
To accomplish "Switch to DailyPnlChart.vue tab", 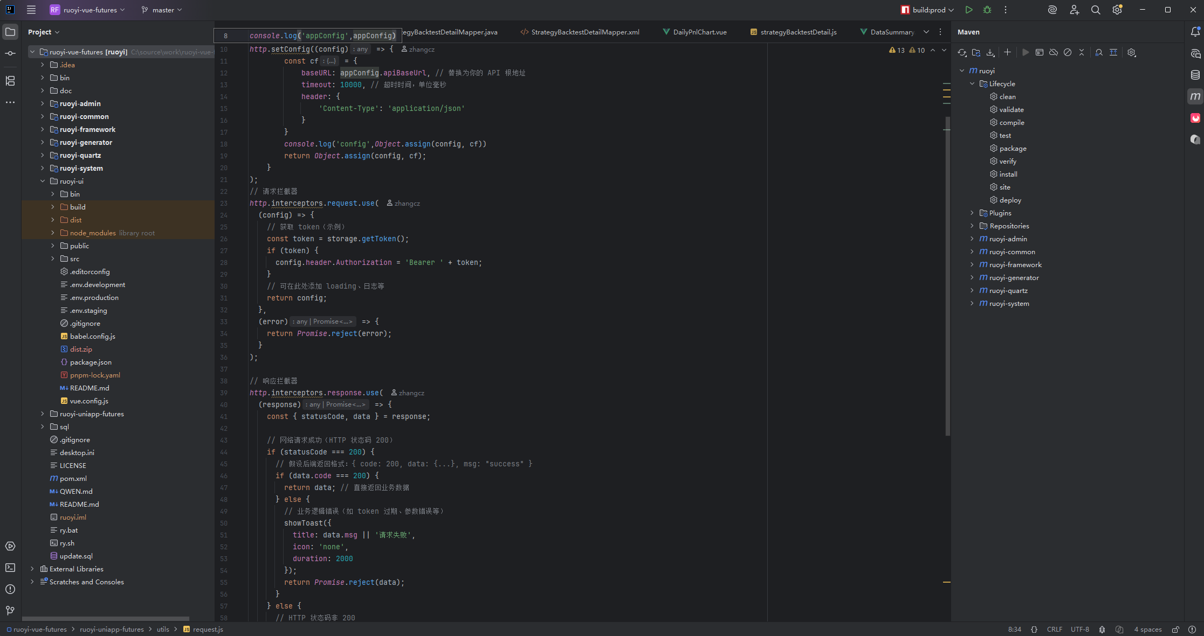I will pos(699,32).
